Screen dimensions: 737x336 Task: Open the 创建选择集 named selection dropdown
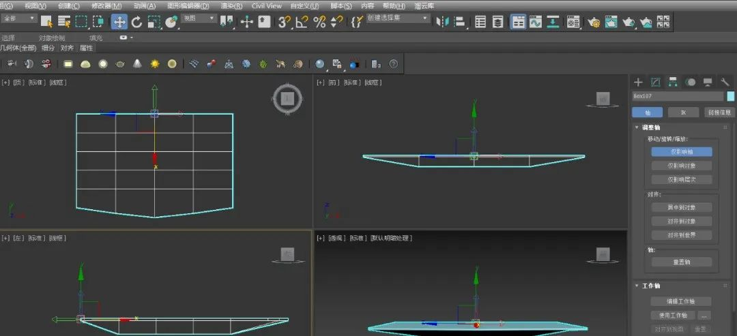coord(398,18)
